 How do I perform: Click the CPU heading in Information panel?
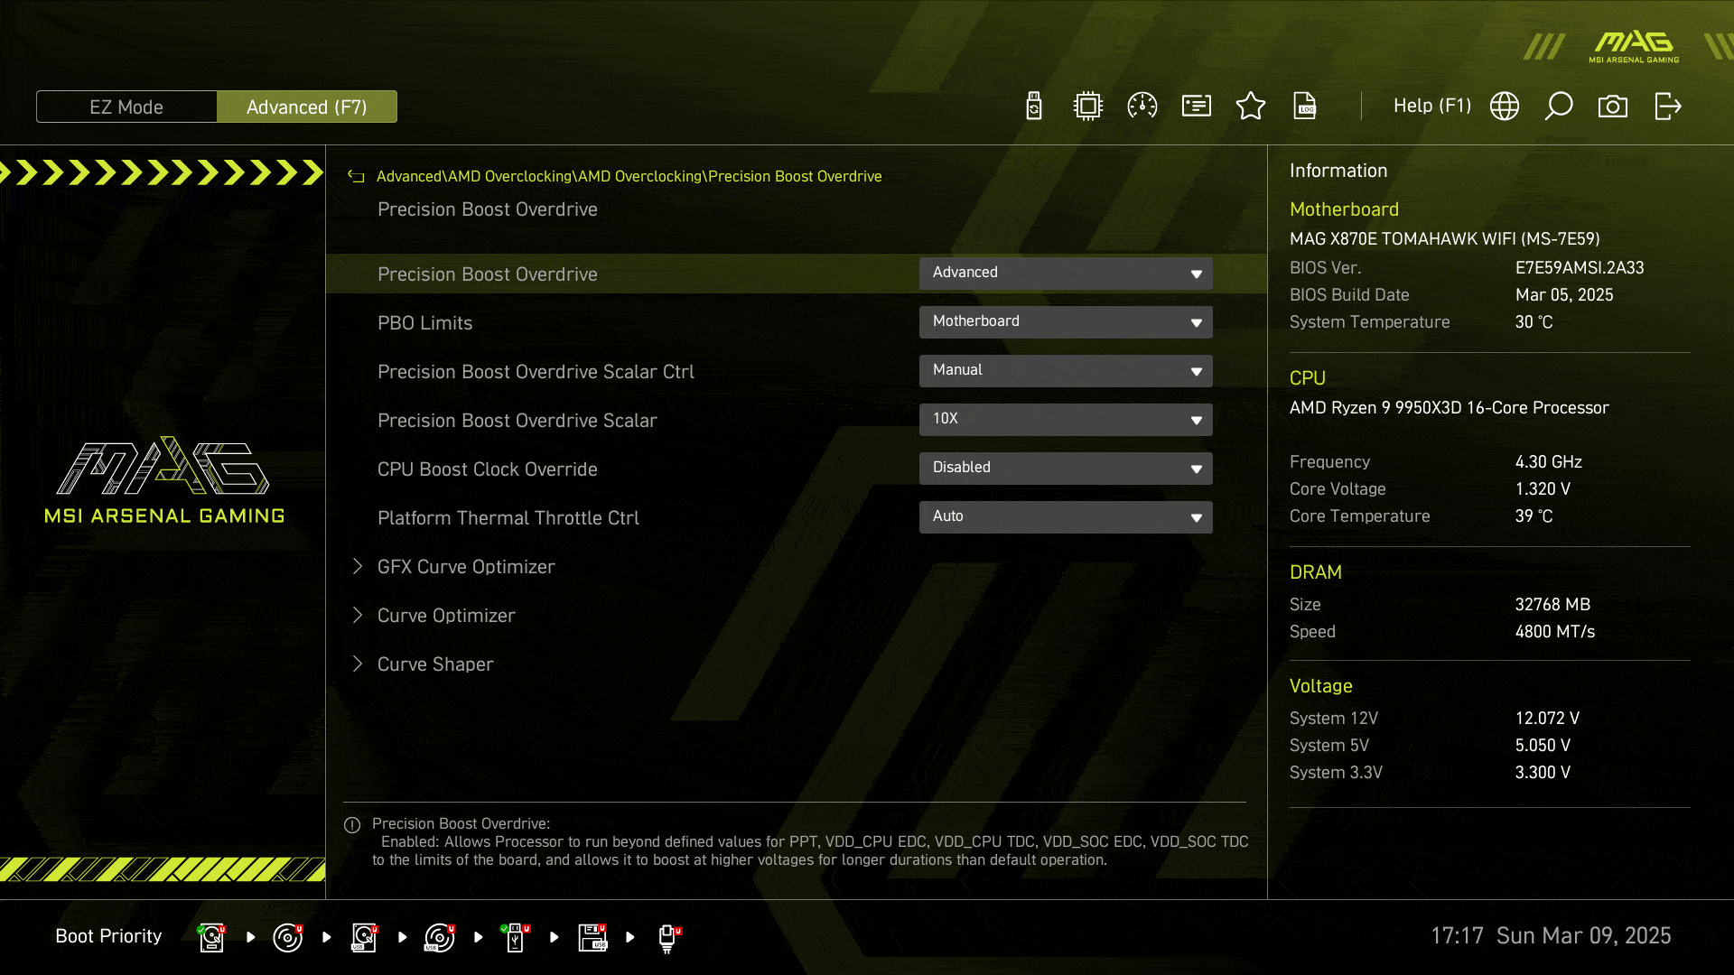pyautogui.click(x=1308, y=378)
